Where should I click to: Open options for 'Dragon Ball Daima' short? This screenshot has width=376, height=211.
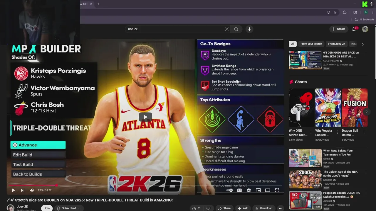click(364, 132)
